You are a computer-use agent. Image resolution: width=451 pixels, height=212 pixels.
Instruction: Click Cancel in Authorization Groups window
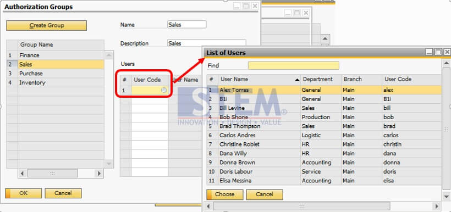coord(63,193)
